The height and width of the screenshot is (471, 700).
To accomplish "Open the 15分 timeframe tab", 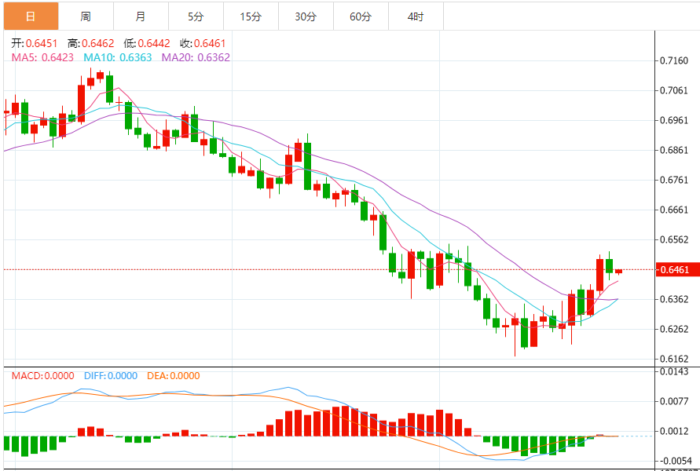I will click(x=251, y=16).
